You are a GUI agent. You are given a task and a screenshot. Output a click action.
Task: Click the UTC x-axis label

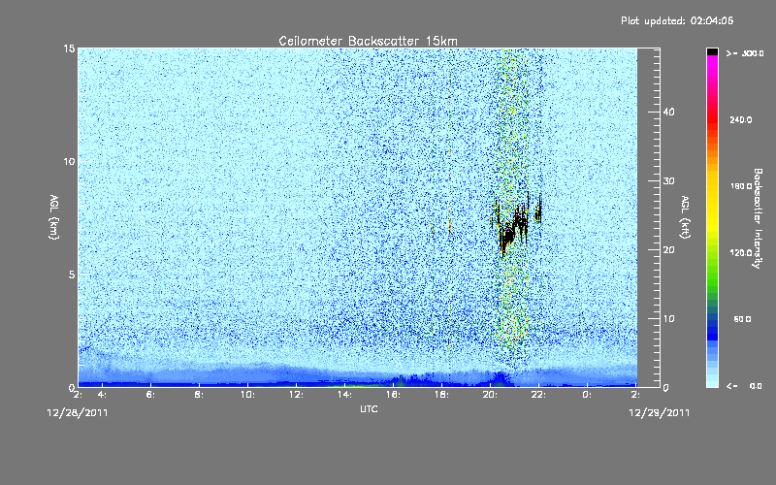[369, 409]
